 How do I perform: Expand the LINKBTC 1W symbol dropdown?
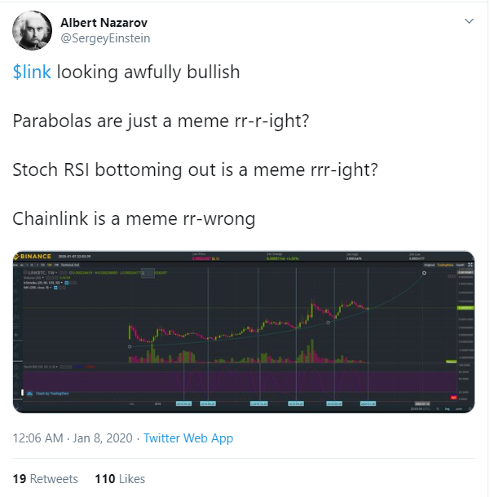[56, 273]
